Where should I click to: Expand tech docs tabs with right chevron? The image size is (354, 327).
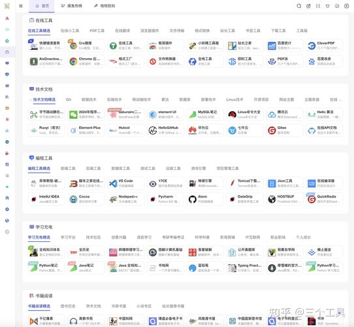click(340, 99)
